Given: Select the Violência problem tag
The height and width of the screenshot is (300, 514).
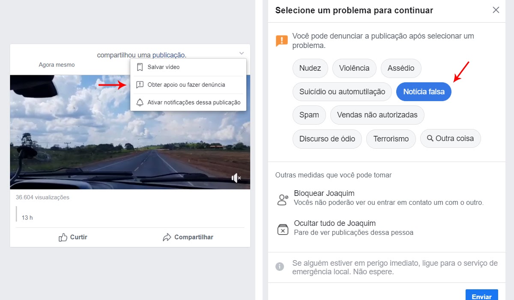Looking at the screenshot, I should (x=354, y=68).
